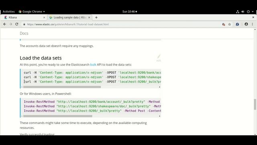Screen dimensions: 257x145
Task: Click the network icon in top bar
Action: click(237, 12)
